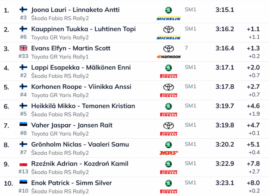Click Hankook tyre logo
Image resolution: width=269 pixels, height=196 pixels.
(169, 57)
